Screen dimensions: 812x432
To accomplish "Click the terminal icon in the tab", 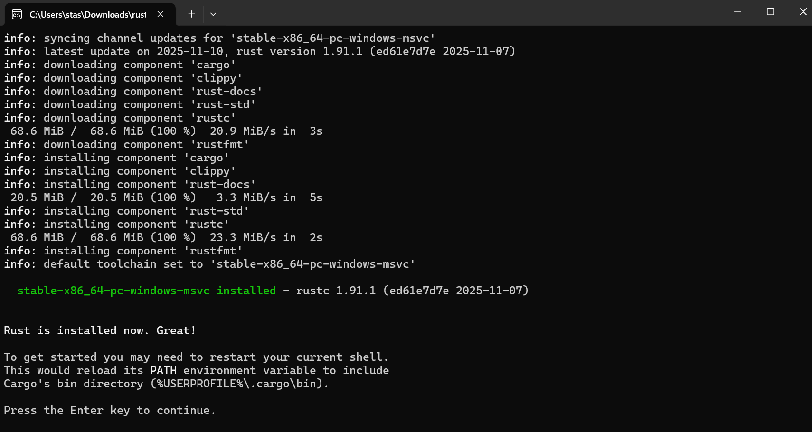I will click(17, 14).
